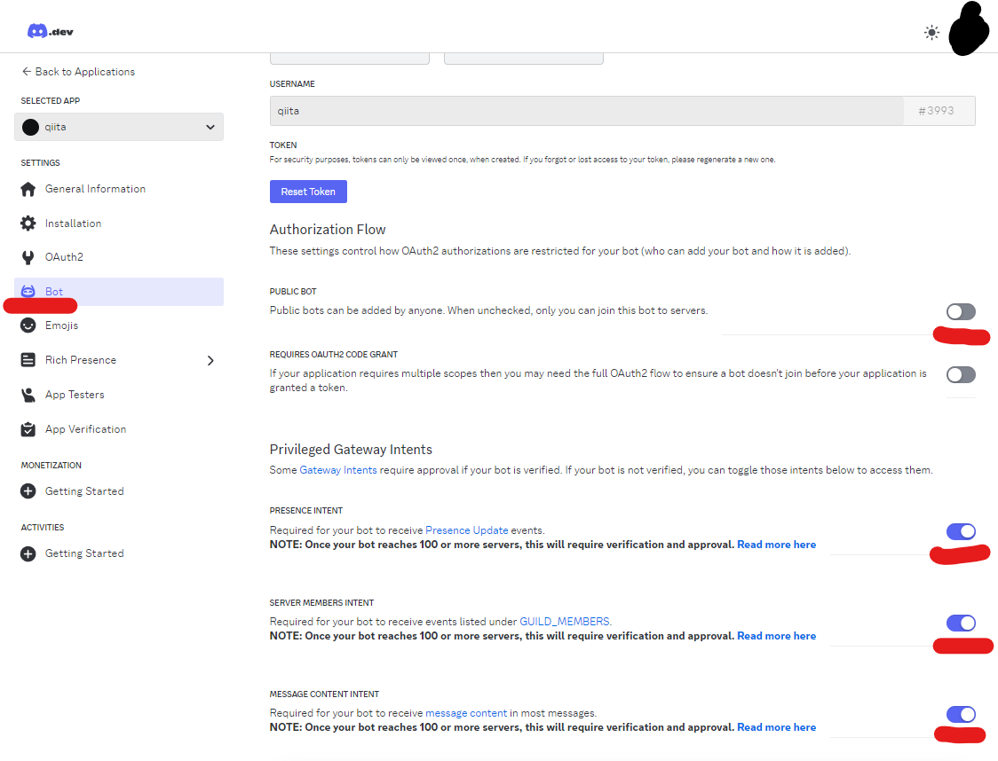Toggle the light theme sun icon
998x761 pixels.
click(x=931, y=33)
